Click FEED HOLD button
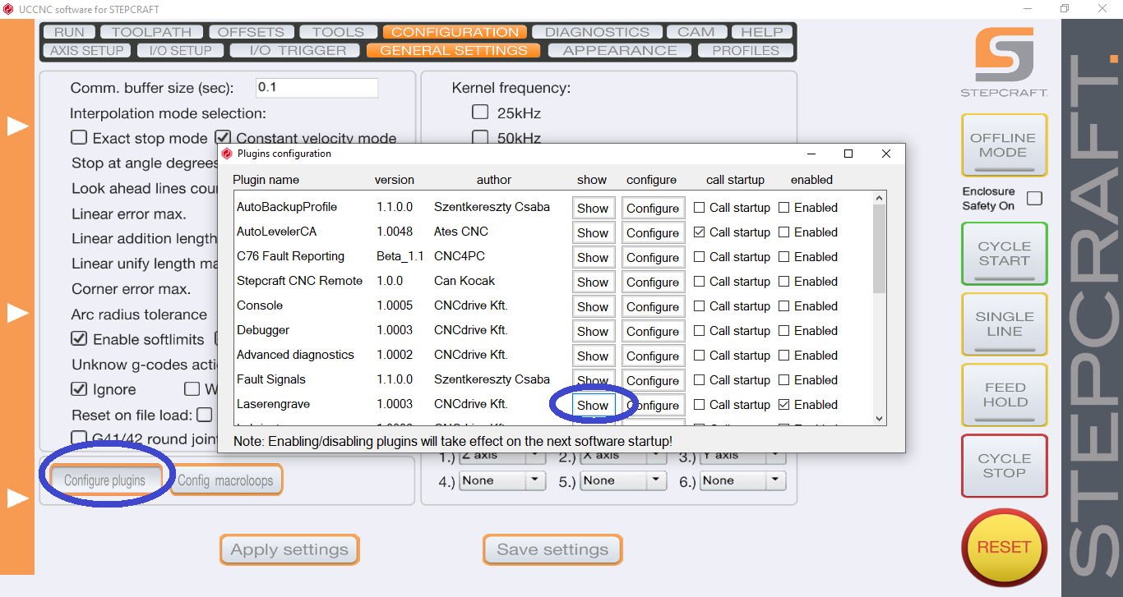This screenshot has height=597, width=1123. 1004,395
